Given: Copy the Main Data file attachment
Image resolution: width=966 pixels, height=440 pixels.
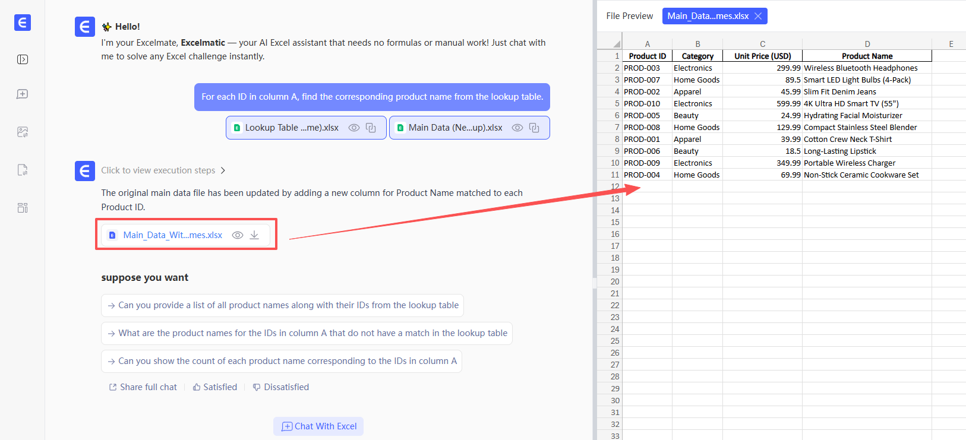Looking at the screenshot, I should click(534, 128).
